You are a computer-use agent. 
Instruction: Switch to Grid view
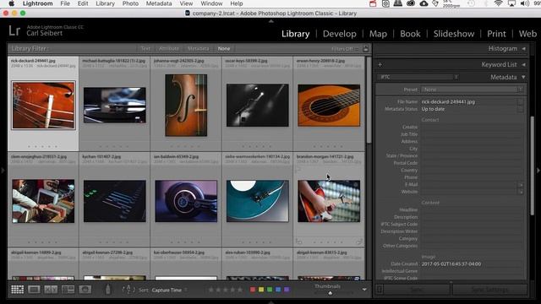[x=17, y=290]
